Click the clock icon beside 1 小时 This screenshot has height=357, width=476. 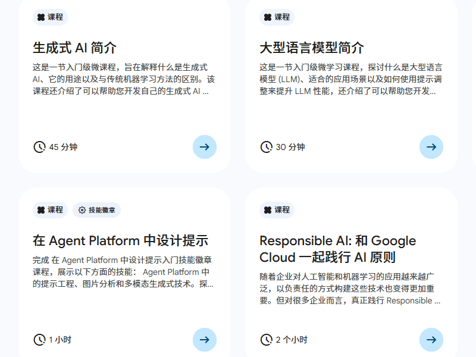(x=39, y=340)
